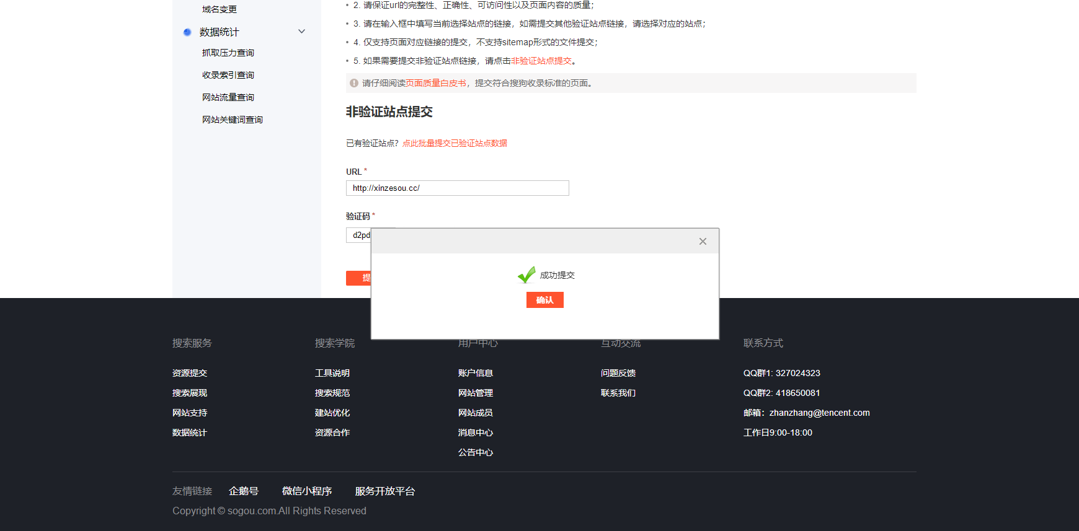Image resolution: width=1079 pixels, height=531 pixels.
Task: Click 点此批量提交已验证站点数据 link
Action: (x=455, y=143)
